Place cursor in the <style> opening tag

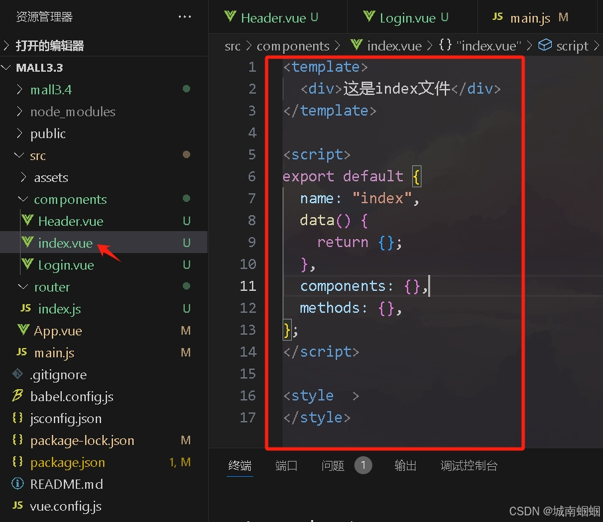click(x=321, y=396)
